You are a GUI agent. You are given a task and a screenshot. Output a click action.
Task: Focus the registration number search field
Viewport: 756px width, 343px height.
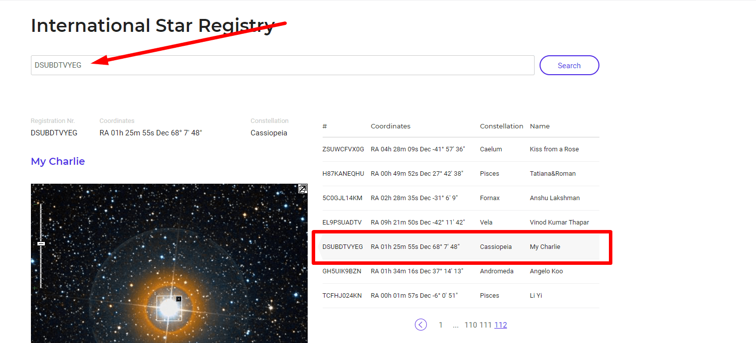pos(282,65)
